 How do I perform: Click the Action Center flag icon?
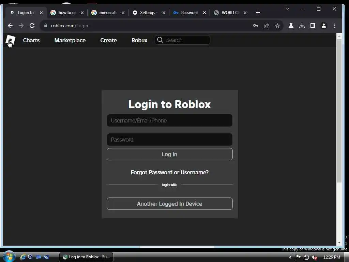pyautogui.click(x=298, y=257)
